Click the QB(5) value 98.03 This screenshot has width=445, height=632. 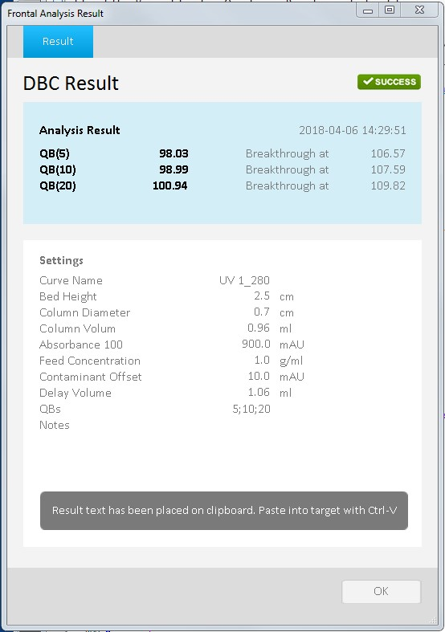(174, 153)
